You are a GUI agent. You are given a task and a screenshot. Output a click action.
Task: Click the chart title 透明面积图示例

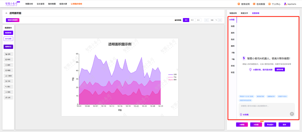[120, 44]
